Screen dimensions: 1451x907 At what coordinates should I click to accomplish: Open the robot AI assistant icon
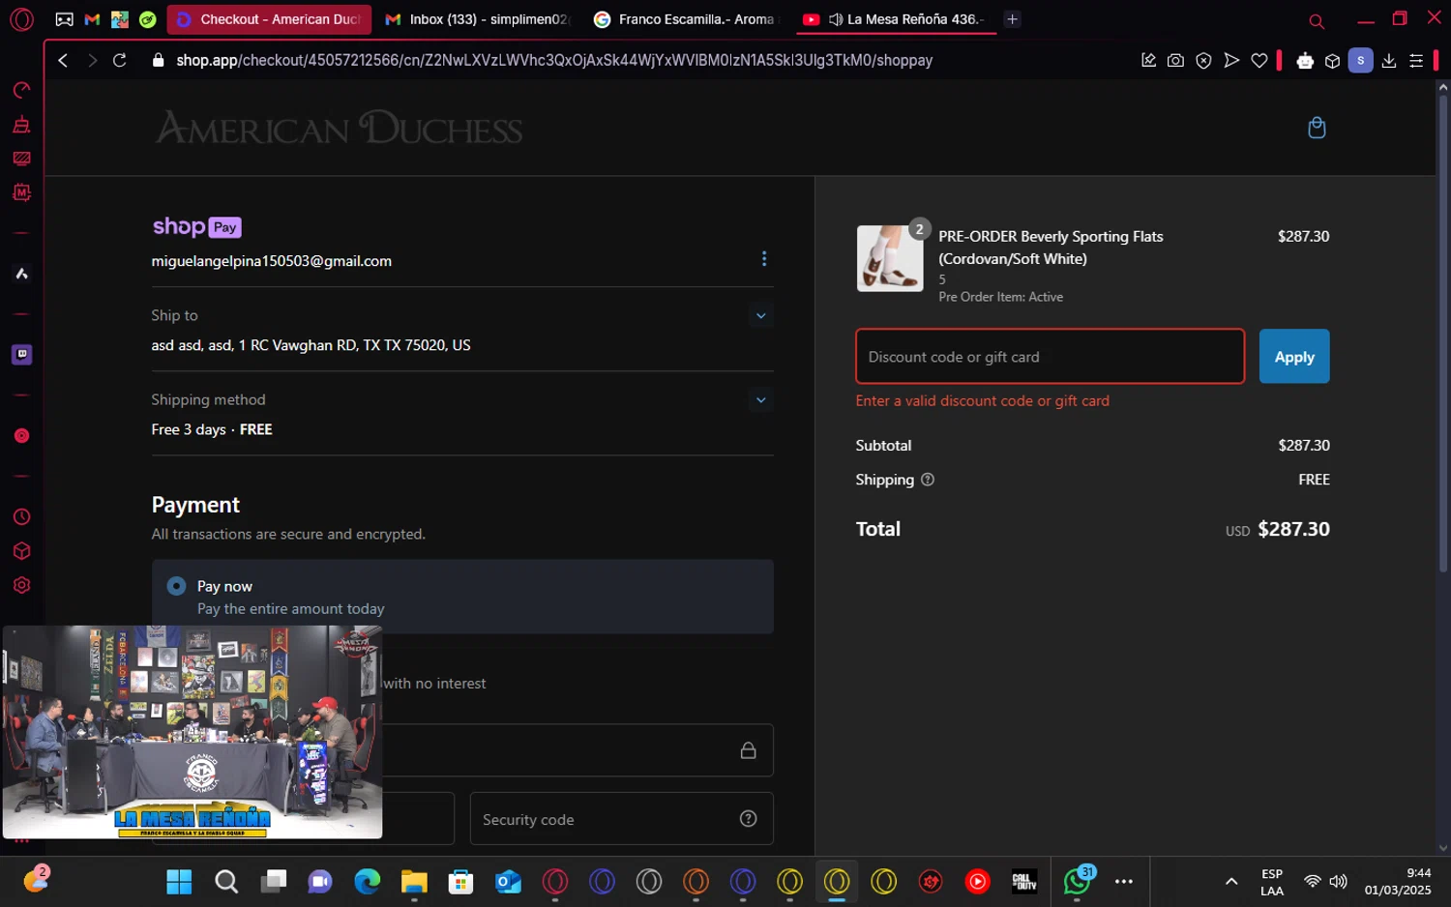[x=1305, y=60]
